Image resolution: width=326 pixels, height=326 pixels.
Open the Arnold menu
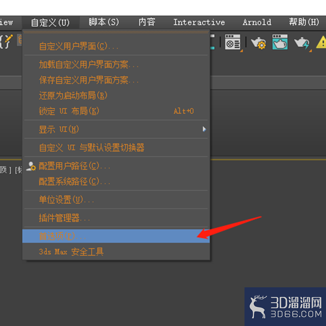[257, 22]
